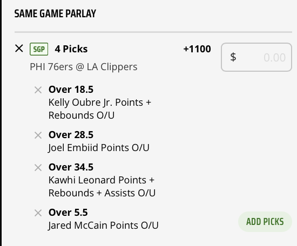Click the Over 34.5 selection text
The width and height of the screenshot is (297, 246).
[71, 167]
